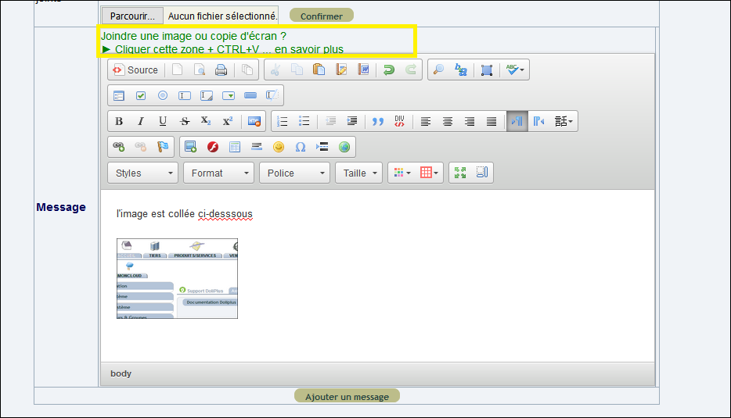Open the Styles dropdown
731x418 pixels.
pyautogui.click(x=142, y=173)
